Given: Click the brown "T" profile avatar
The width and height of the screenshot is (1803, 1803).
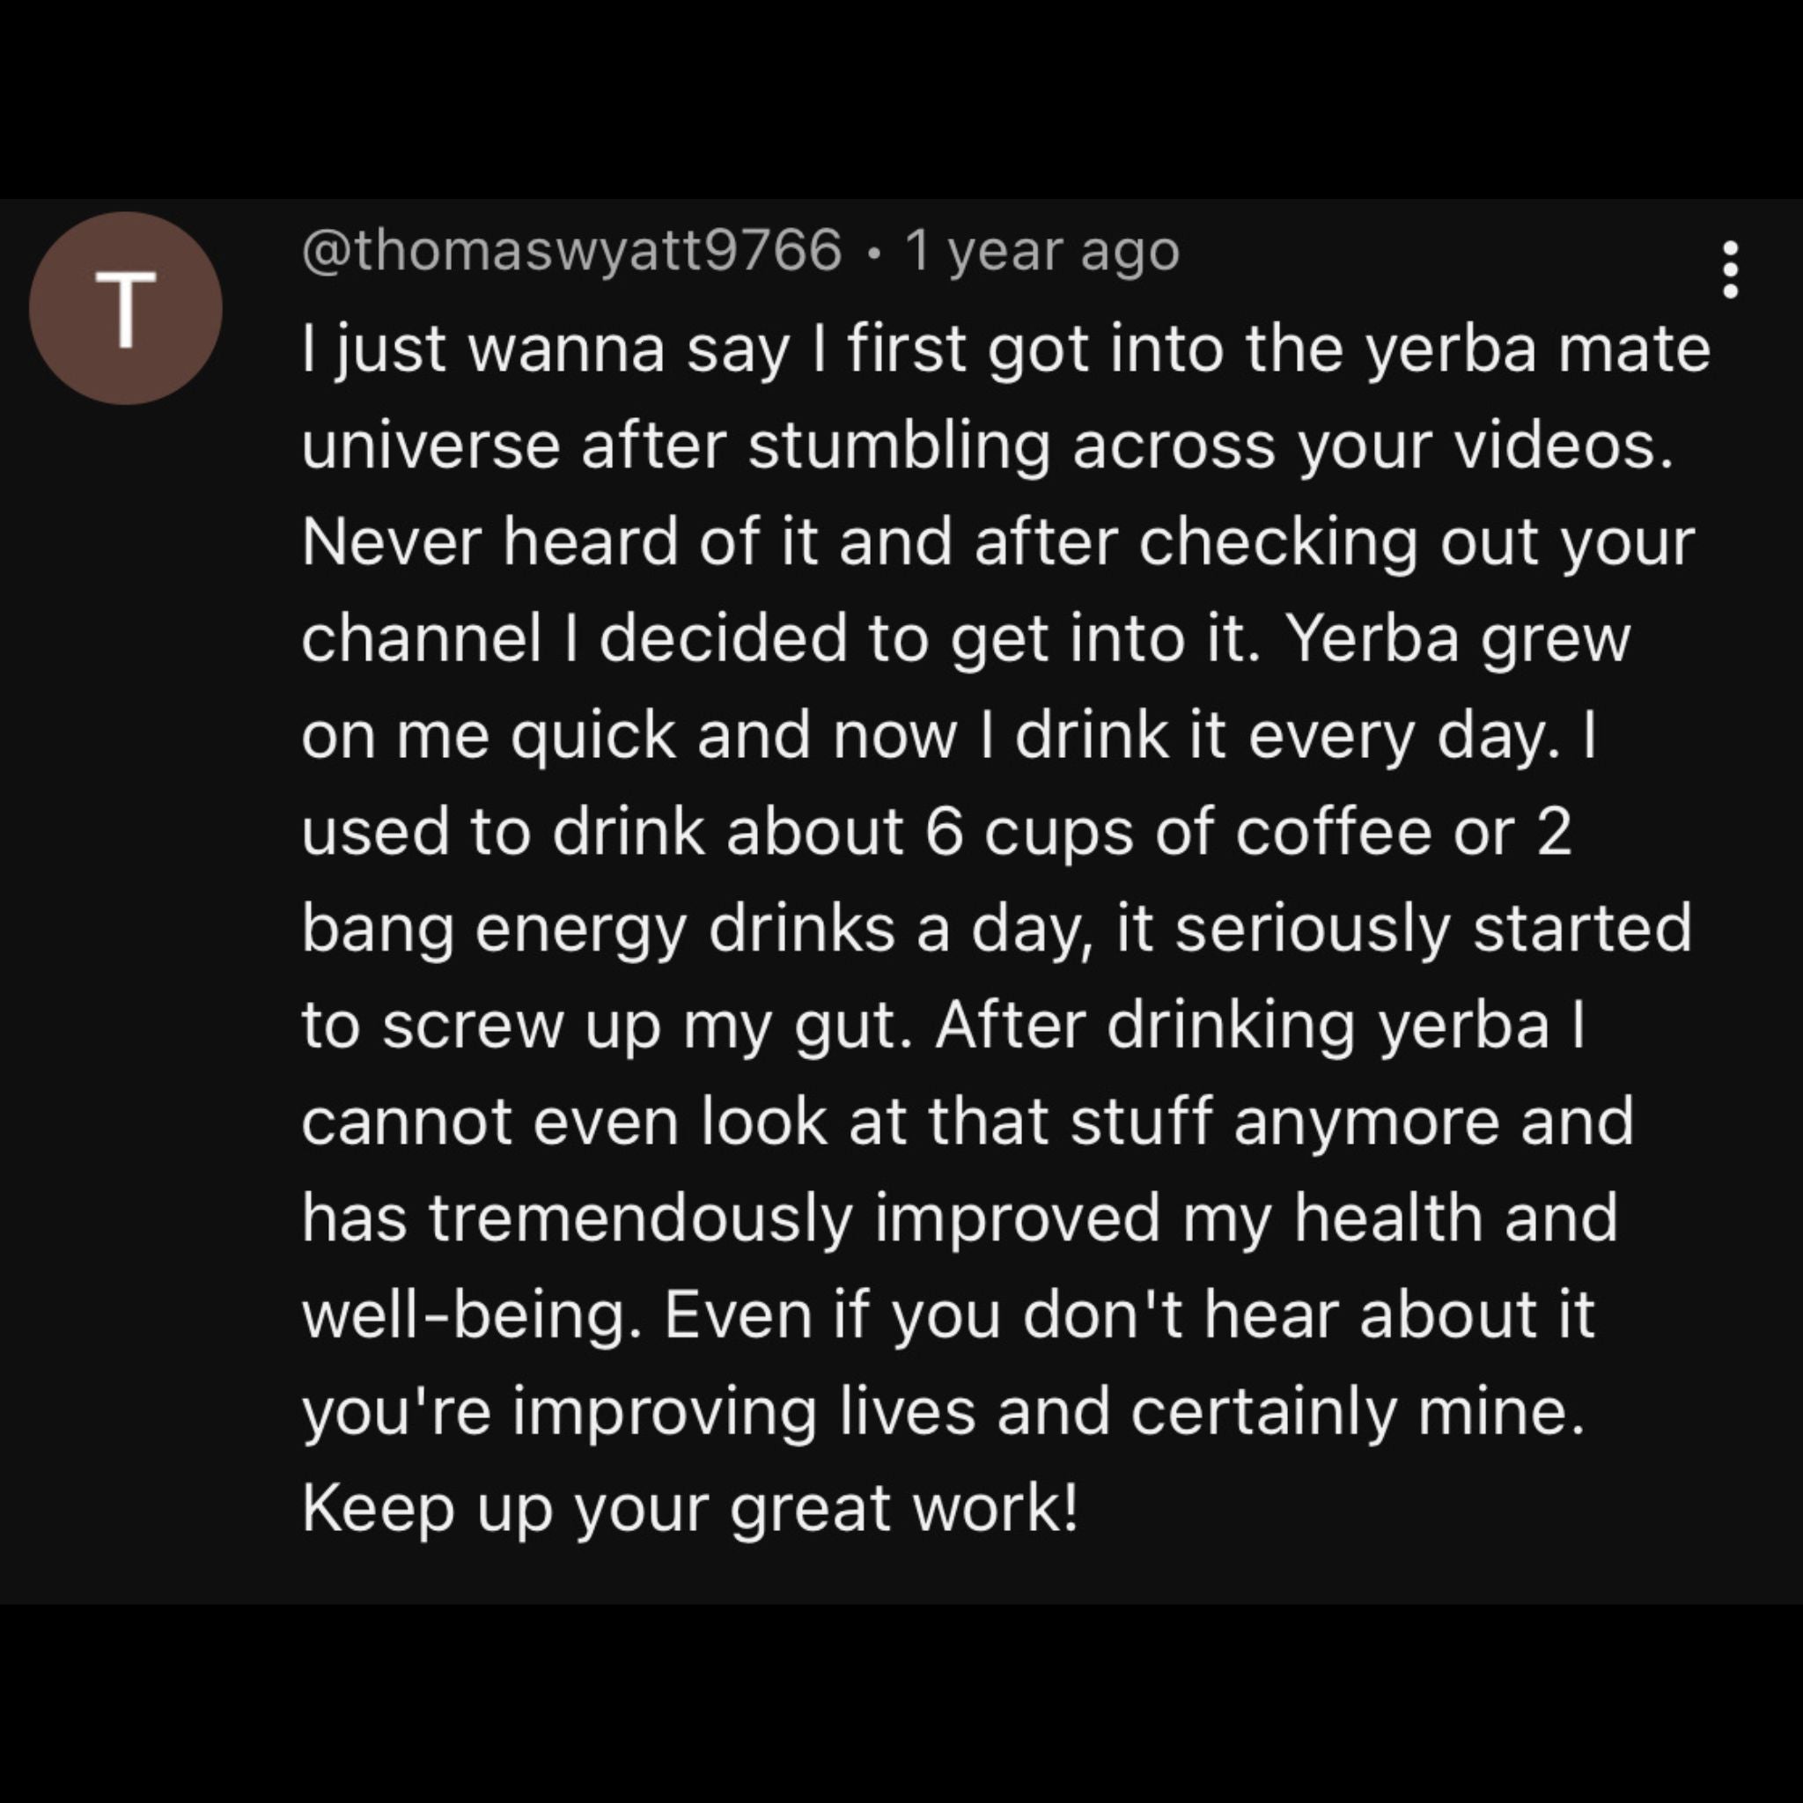Looking at the screenshot, I should [126, 308].
